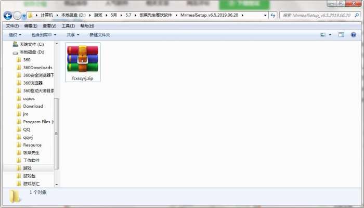This screenshot has width=364, height=208.
Task: Open help via the blue question icon
Action: [353, 35]
